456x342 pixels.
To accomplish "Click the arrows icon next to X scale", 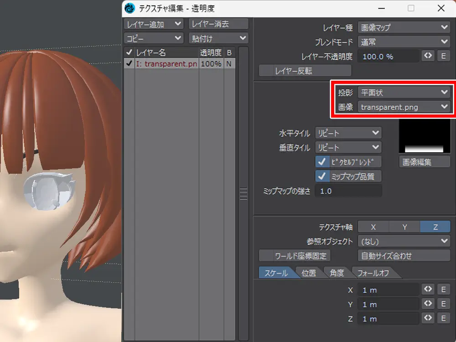I will pos(428,290).
